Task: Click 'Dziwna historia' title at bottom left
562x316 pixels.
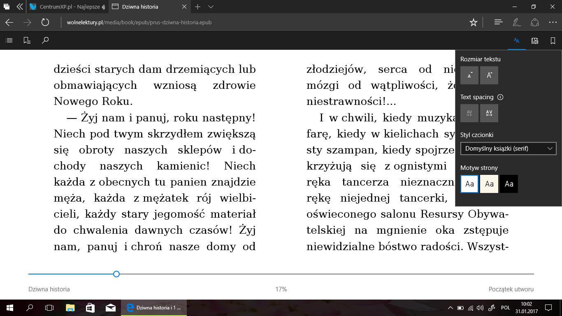Action: pyautogui.click(x=49, y=289)
